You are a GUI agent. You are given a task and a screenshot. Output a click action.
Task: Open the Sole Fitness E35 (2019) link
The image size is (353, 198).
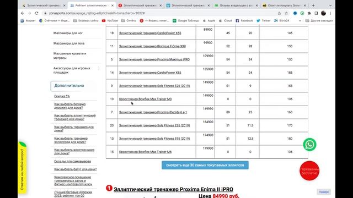point(154,125)
